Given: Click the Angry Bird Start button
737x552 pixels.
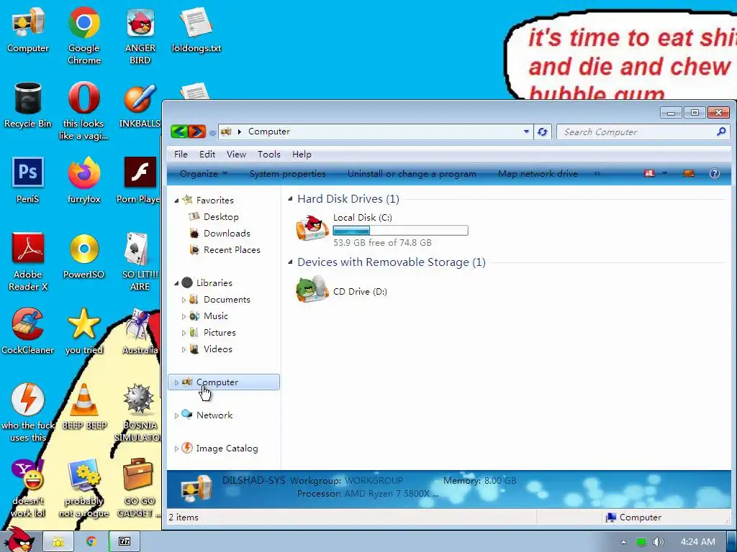Looking at the screenshot, I should (x=19, y=540).
